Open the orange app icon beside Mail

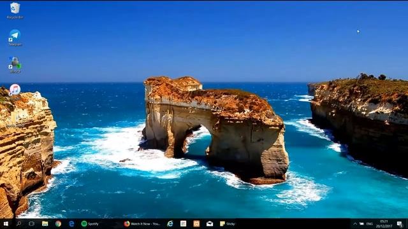[196, 223]
